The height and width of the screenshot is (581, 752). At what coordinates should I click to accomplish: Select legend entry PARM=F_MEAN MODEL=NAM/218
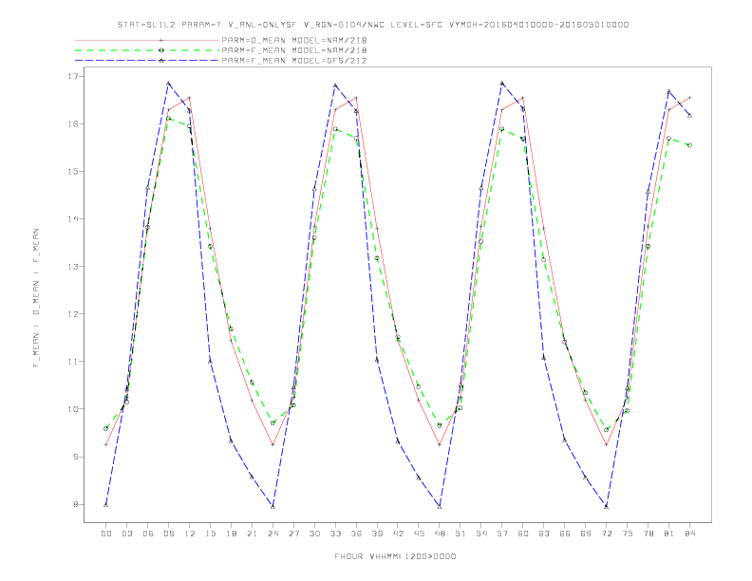tap(294, 50)
